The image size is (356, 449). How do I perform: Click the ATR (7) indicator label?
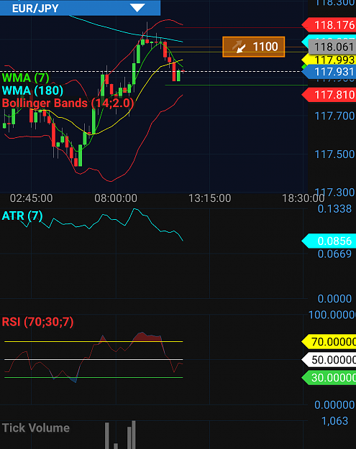22,216
